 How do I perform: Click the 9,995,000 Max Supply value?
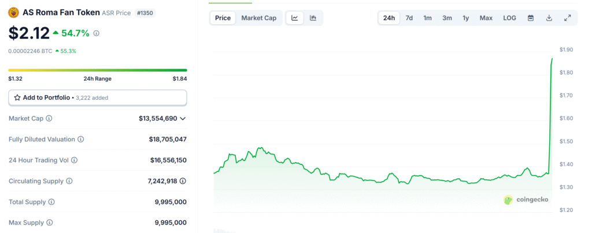(171, 223)
